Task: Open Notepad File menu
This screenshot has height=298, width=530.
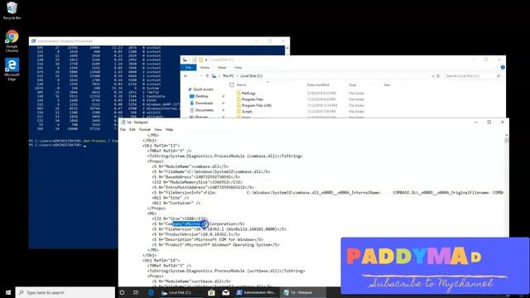Action: (123, 129)
